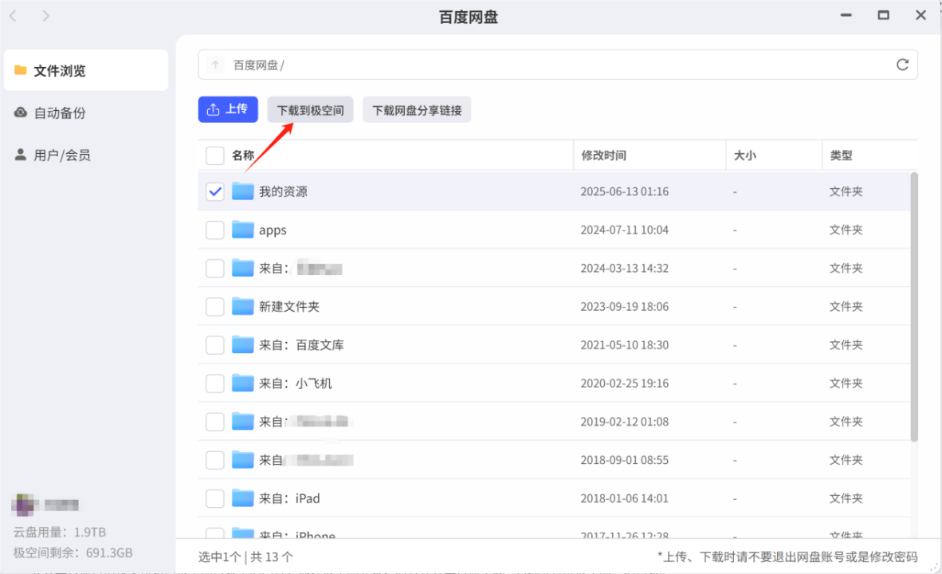Screen dimensions: 942x574
Task: Click the date 2024-07-11 10:04
Action: [624, 230]
